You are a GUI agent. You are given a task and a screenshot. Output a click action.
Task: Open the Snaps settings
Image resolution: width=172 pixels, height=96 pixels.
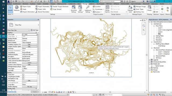[x=23, y=9]
